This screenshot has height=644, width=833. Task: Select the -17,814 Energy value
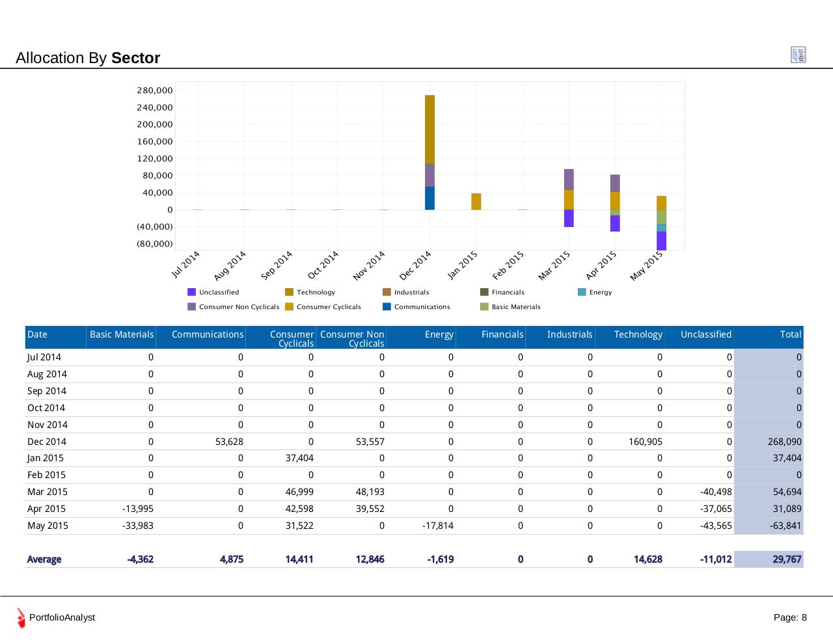(x=438, y=526)
